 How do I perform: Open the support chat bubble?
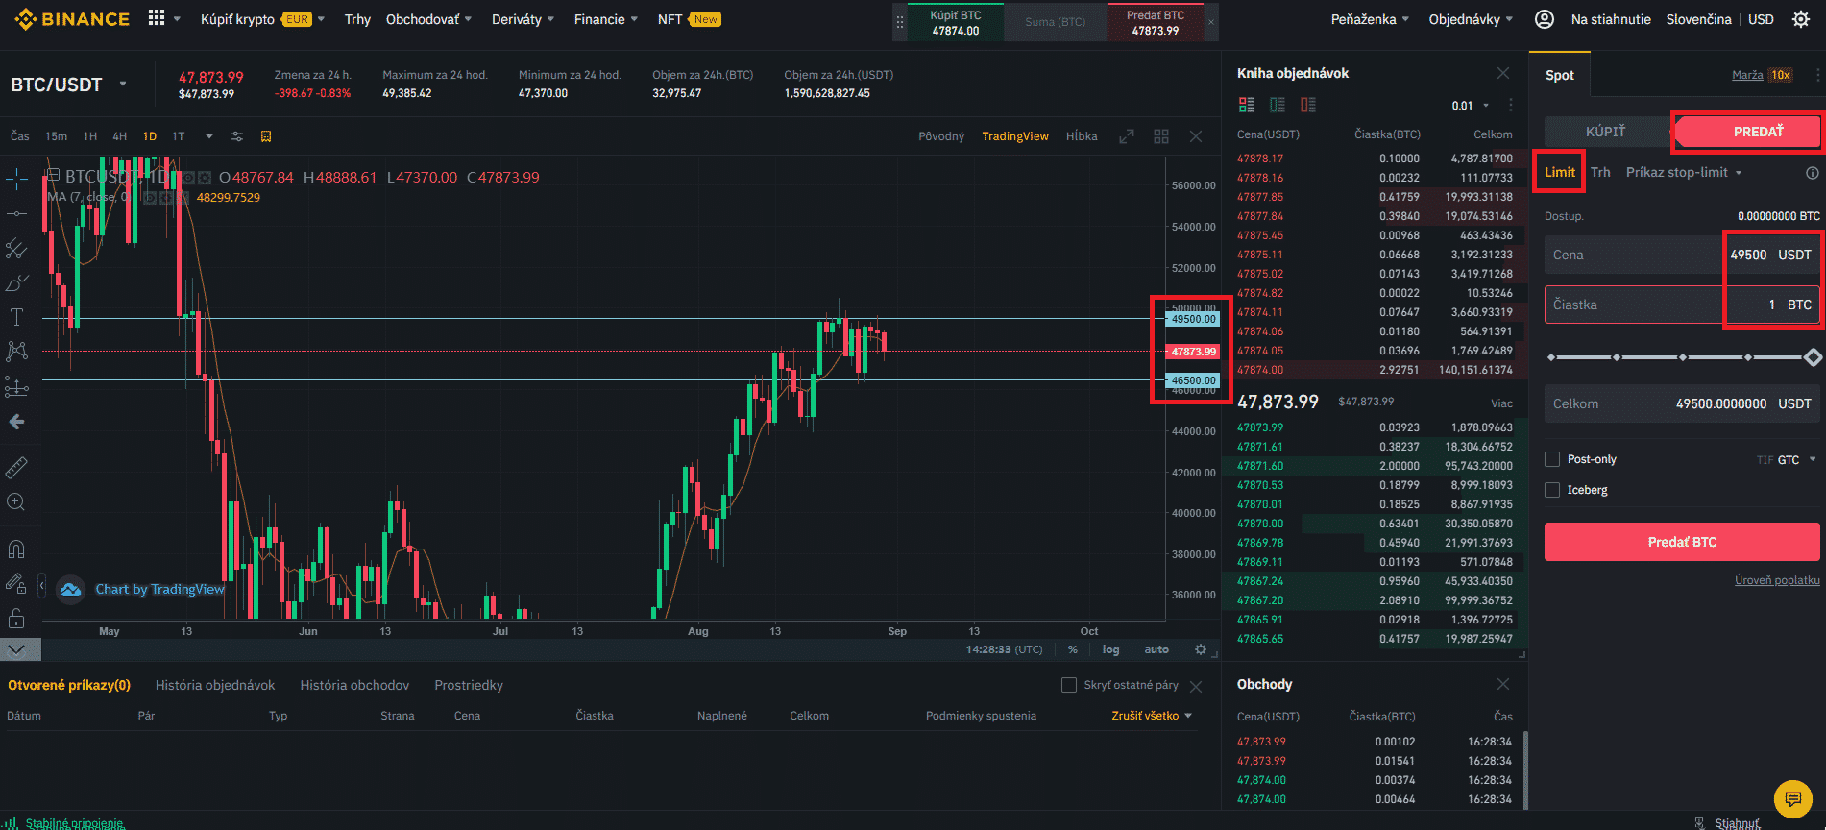[1791, 798]
